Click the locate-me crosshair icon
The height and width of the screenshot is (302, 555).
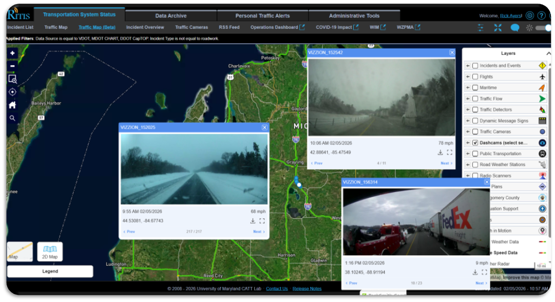12,92
